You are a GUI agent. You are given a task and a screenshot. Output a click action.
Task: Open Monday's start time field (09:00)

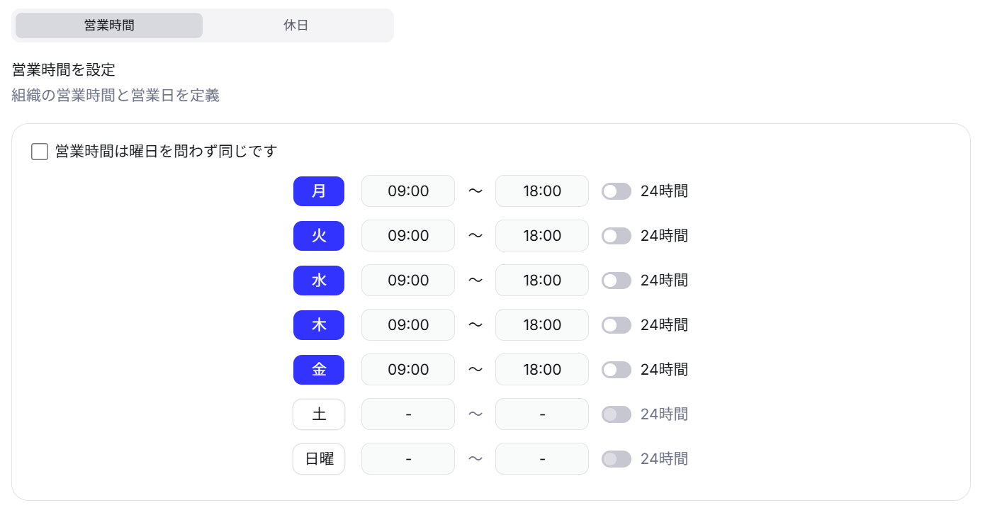pos(407,191)
